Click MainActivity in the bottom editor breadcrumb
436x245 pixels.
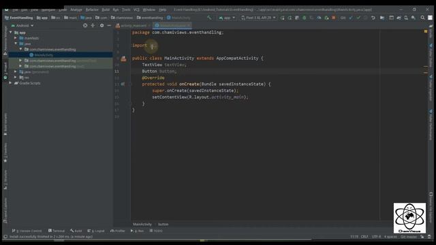point(142,224)
